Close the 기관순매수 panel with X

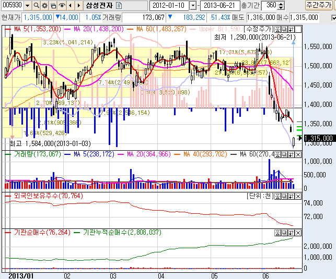pos(298,233)
